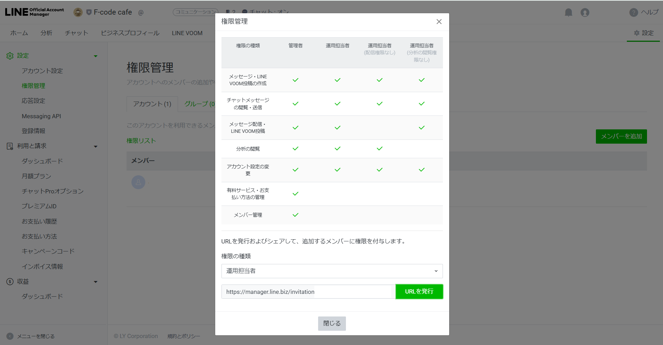Viewport: 663px width, 345px height.
Task: Close the 権限管理 dialog with X
Action: click(439, 22)
